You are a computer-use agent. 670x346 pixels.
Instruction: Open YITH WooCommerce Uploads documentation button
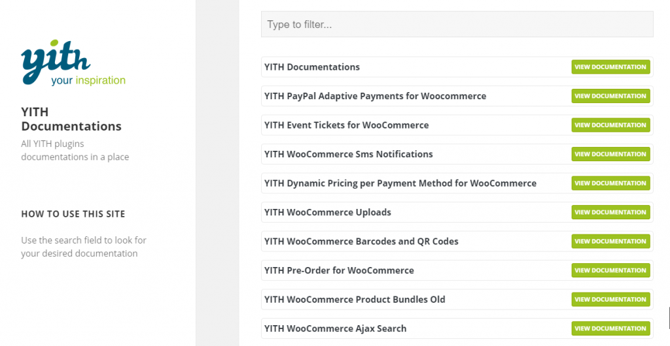[610, 212]
